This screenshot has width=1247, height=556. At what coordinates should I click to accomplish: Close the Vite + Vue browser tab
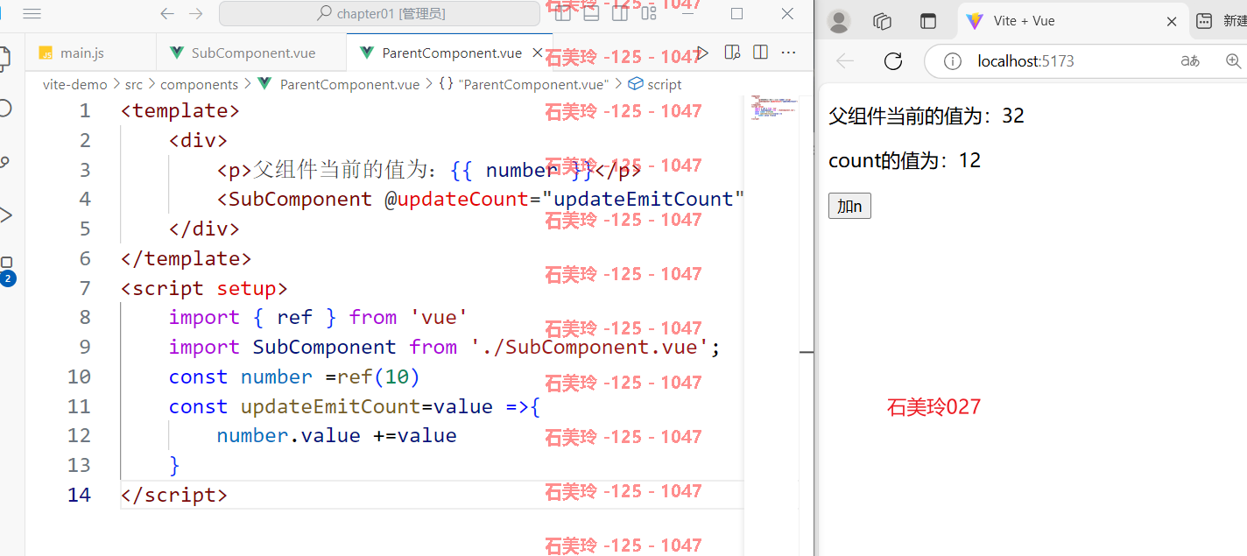click(1172, 21)
